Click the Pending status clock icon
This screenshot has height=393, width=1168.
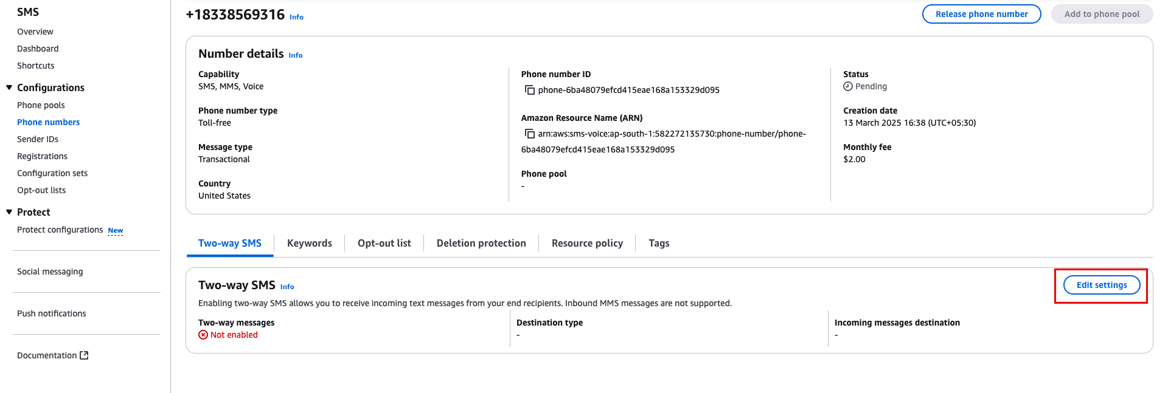point(848,87)
